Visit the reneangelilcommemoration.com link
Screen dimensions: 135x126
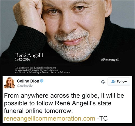point(50,118)
